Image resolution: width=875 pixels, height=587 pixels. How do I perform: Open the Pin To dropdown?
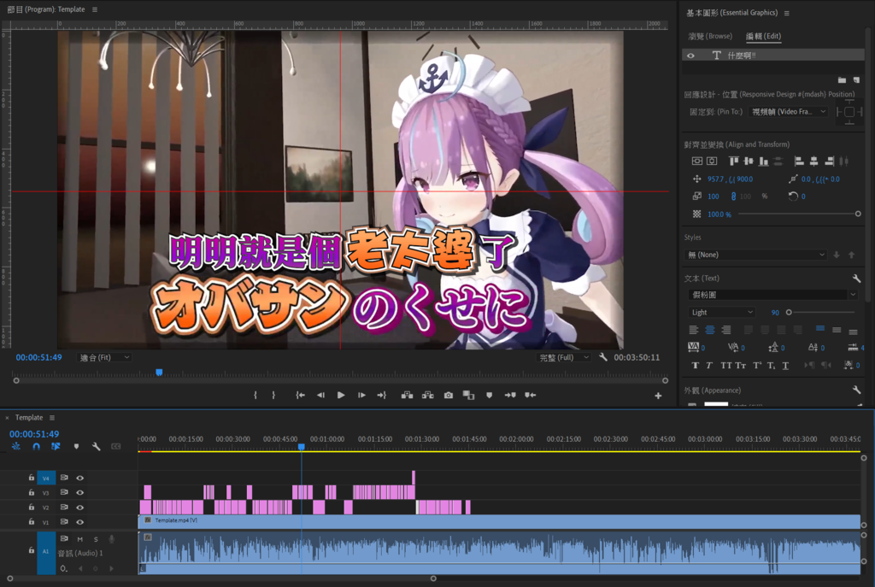789,112
